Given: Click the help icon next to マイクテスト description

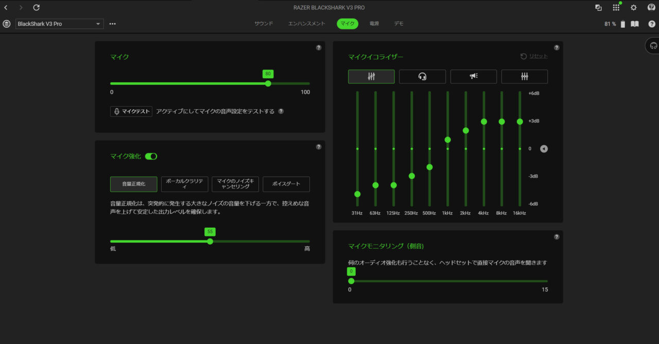Looking at the screenshot, I should click(x=281, y=111).
